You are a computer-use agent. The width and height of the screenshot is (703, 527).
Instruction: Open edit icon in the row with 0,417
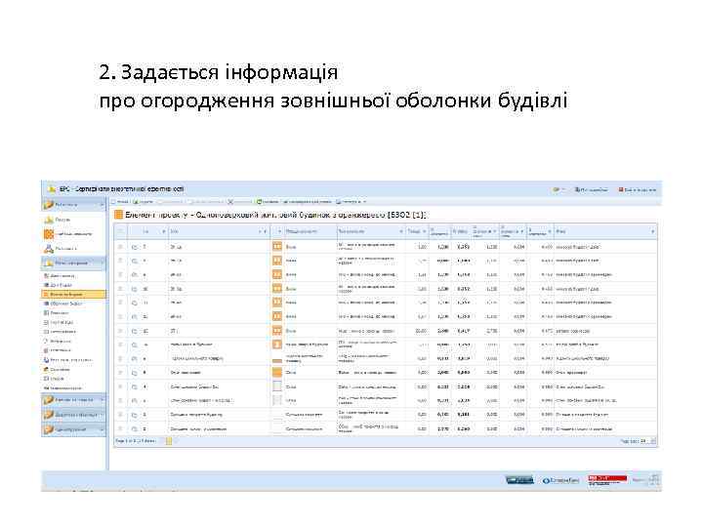pyautogui.click(x=135, y=331)
